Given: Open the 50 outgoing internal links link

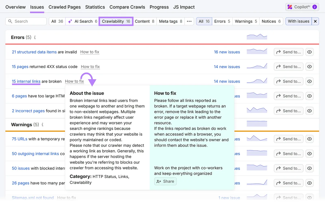Looking at the screenshot, I should click(35, 154).
